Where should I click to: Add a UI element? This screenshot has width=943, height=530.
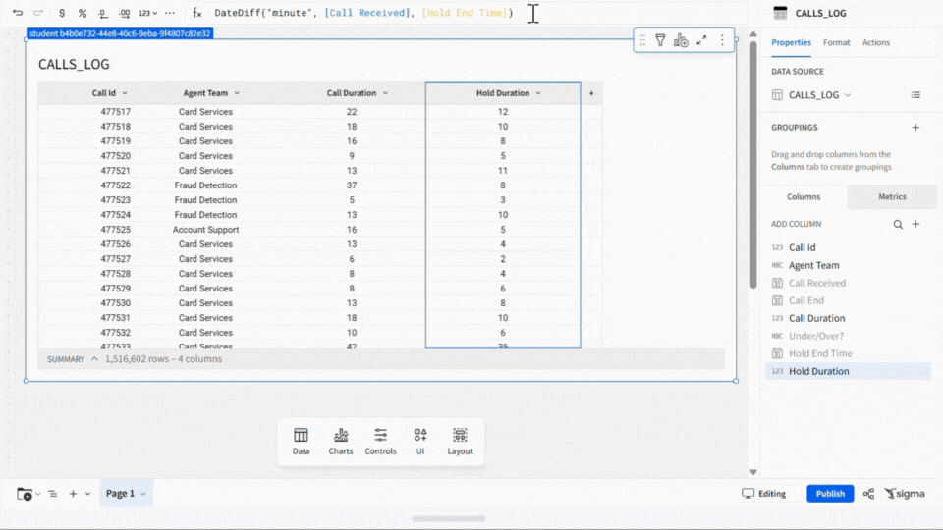click(x=420, y=442)
